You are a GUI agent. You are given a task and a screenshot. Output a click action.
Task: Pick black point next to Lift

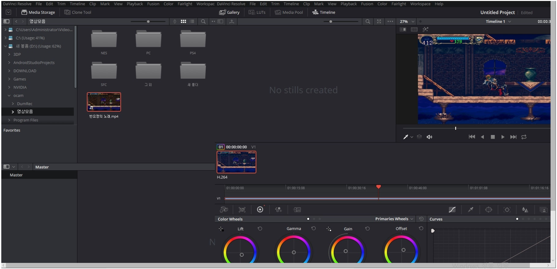point(221,229)
